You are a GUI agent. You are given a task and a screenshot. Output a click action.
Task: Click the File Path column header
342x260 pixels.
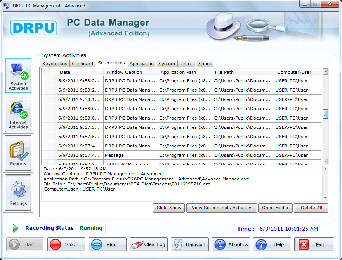[243, 72]
